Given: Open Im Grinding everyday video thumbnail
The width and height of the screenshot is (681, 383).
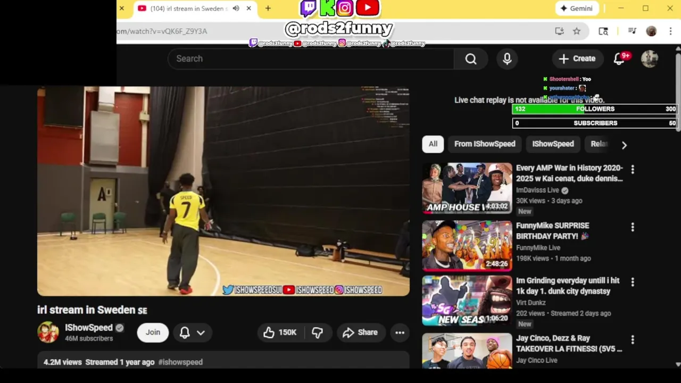Looking at the screenshot, I should point(467,301).
